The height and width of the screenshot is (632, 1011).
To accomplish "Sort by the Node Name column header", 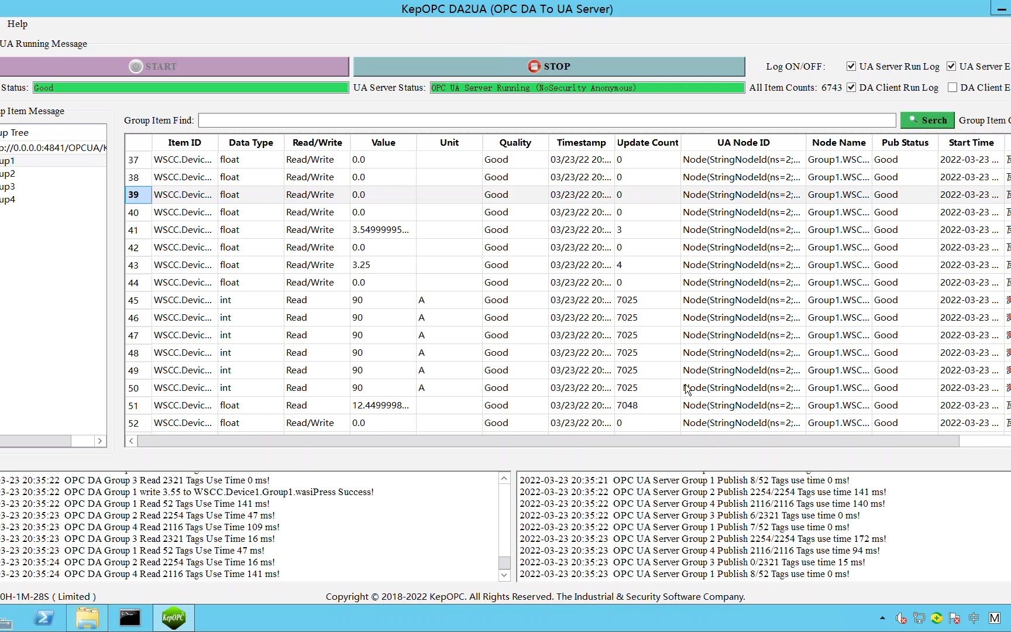I will coord(839,142).
